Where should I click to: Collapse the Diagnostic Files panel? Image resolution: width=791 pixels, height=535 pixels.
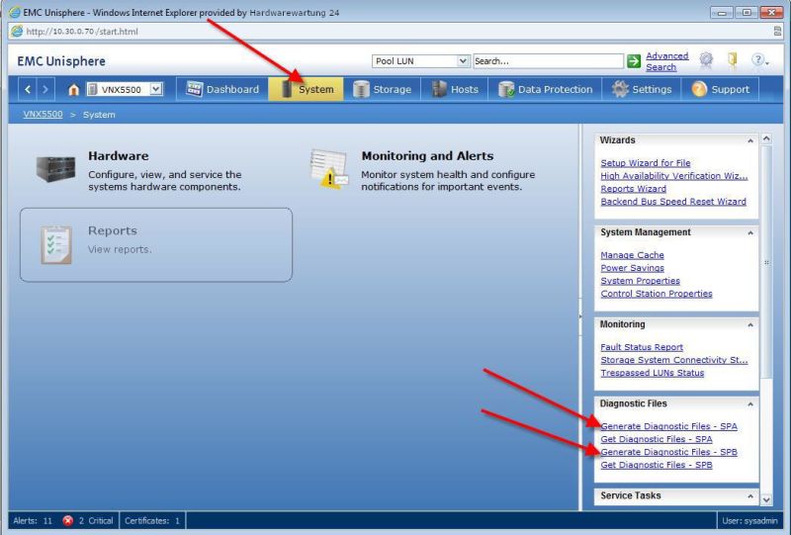tap(750, 403)
